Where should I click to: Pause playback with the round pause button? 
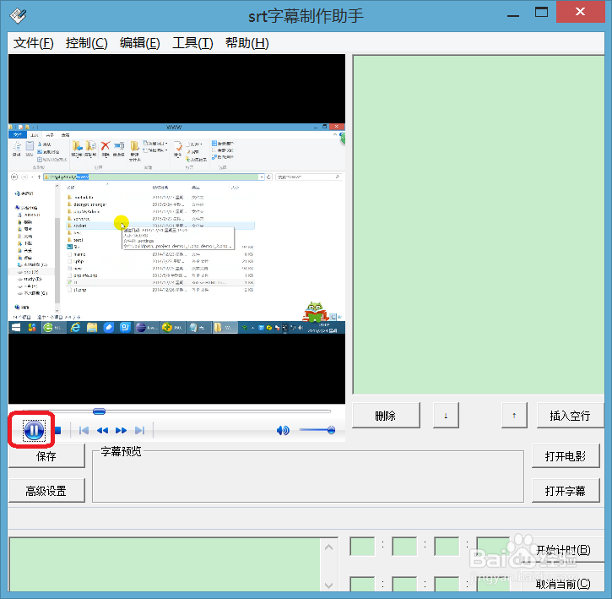[x=34, y=430]
